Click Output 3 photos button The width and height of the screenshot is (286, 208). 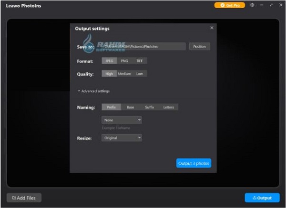coord(194,163)
